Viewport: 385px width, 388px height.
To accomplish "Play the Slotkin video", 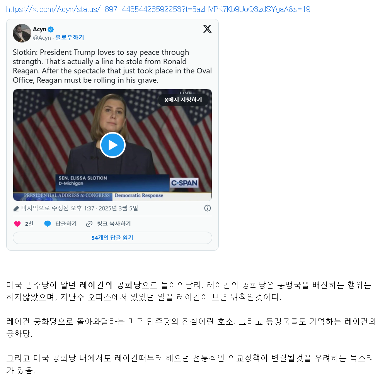I will (x=112, y=145).
